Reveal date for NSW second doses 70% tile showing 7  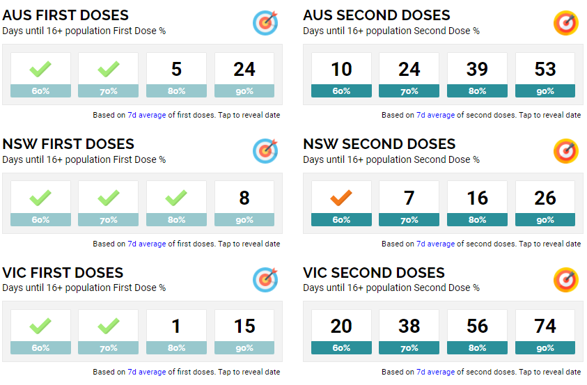(409, 203)
